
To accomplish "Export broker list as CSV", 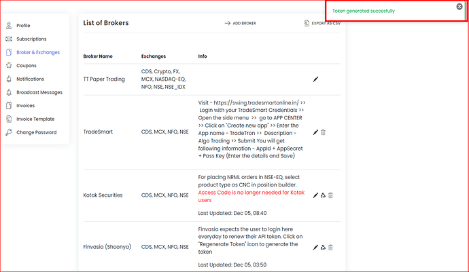I will pos(322,23).
